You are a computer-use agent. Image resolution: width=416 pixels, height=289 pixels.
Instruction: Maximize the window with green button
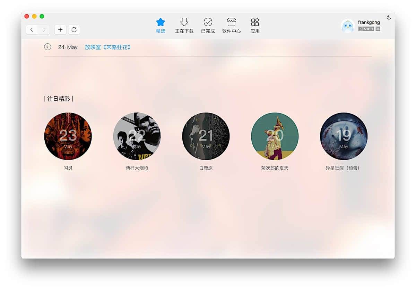pos(42,16)
